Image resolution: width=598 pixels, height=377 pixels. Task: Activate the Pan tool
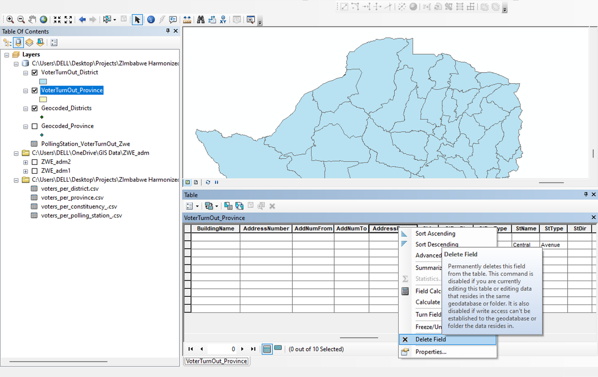[x=32, y=19]
